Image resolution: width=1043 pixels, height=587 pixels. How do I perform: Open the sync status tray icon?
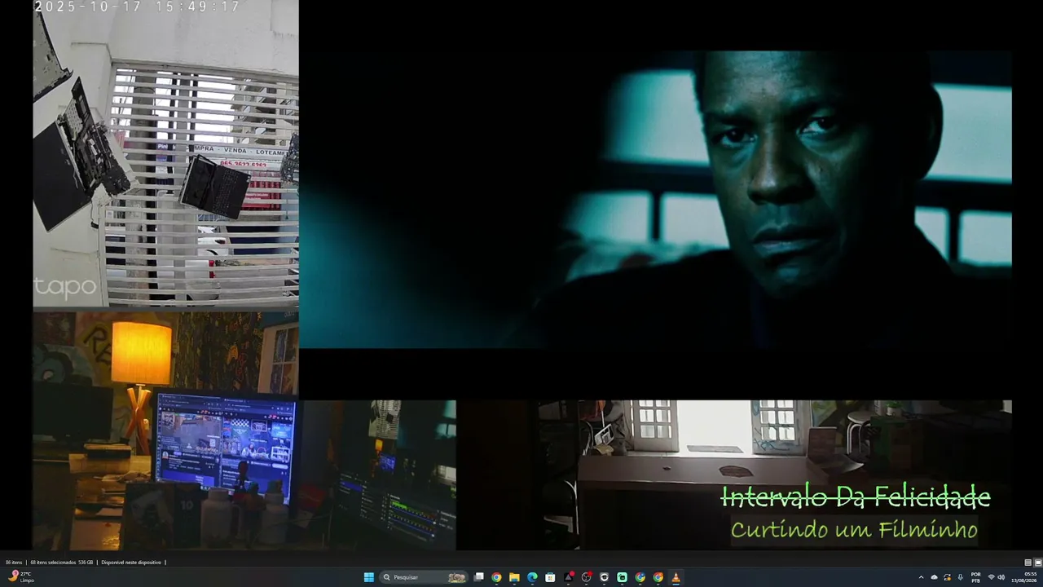point(948,577)
